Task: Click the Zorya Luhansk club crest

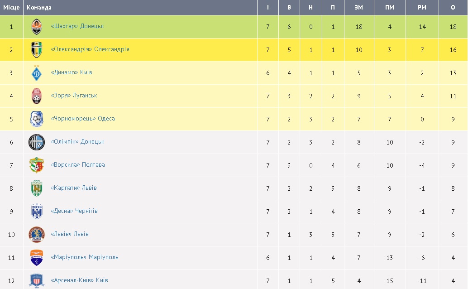Action: point(37,96)
